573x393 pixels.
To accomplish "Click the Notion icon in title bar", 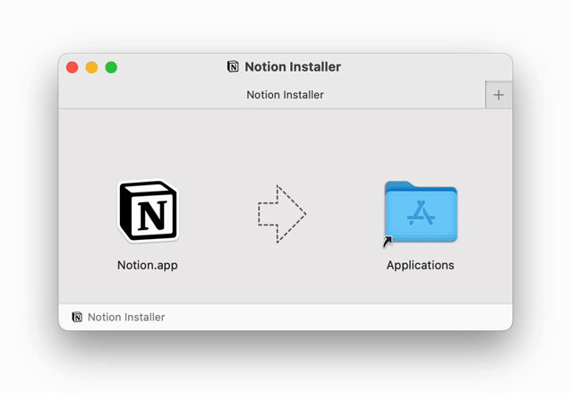I will (x=233, y=67).
